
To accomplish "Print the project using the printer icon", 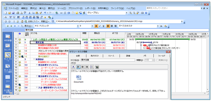I will tap(18, 13).
